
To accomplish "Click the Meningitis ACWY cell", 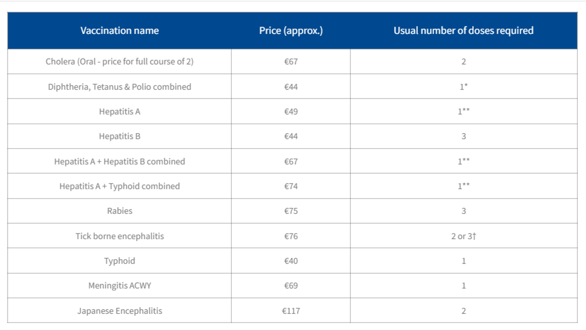I will click(x=120, y=286).
